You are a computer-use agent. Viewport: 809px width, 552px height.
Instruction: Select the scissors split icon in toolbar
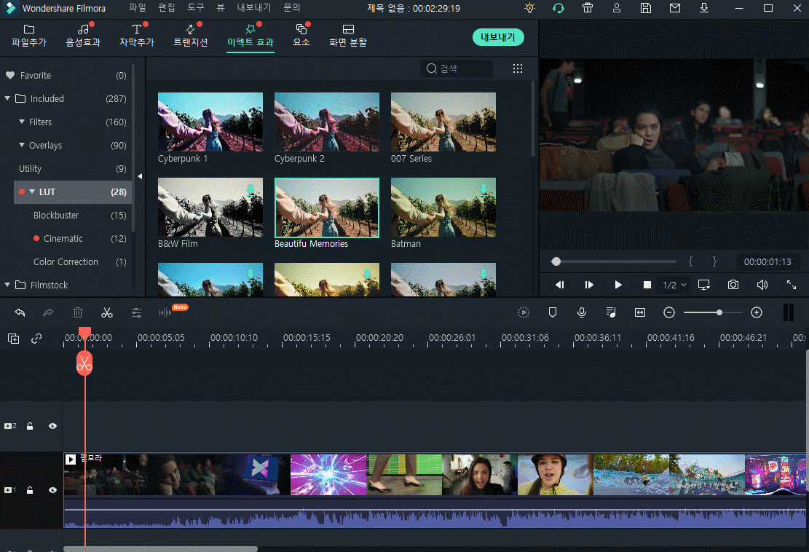(107, 312)
